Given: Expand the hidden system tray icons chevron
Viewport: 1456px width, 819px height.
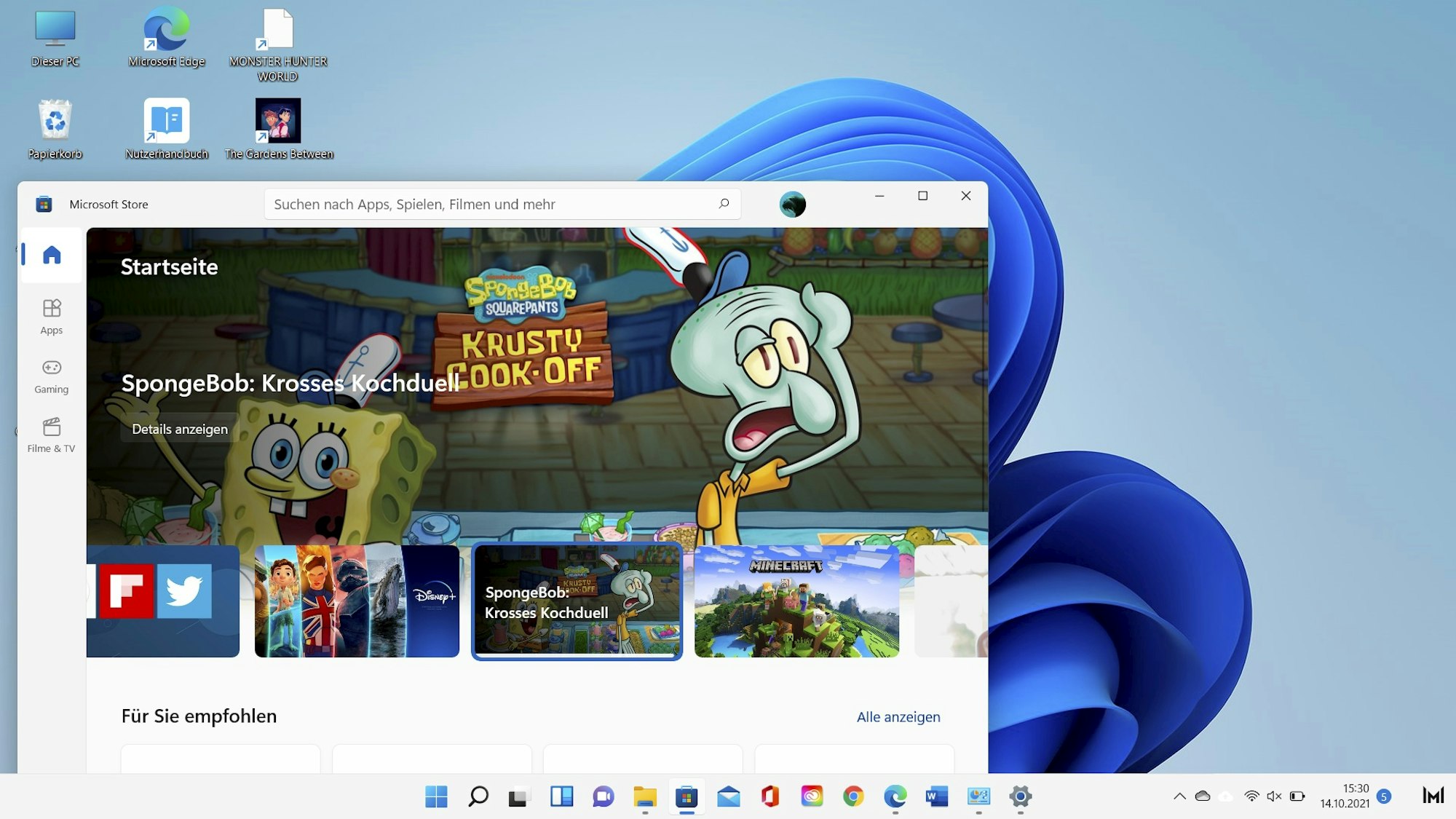Looking at the screenshot, I should [1181, 797].
